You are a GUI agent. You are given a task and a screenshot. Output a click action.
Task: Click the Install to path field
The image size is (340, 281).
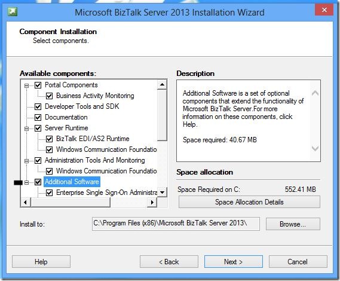[x=176, y=224]
